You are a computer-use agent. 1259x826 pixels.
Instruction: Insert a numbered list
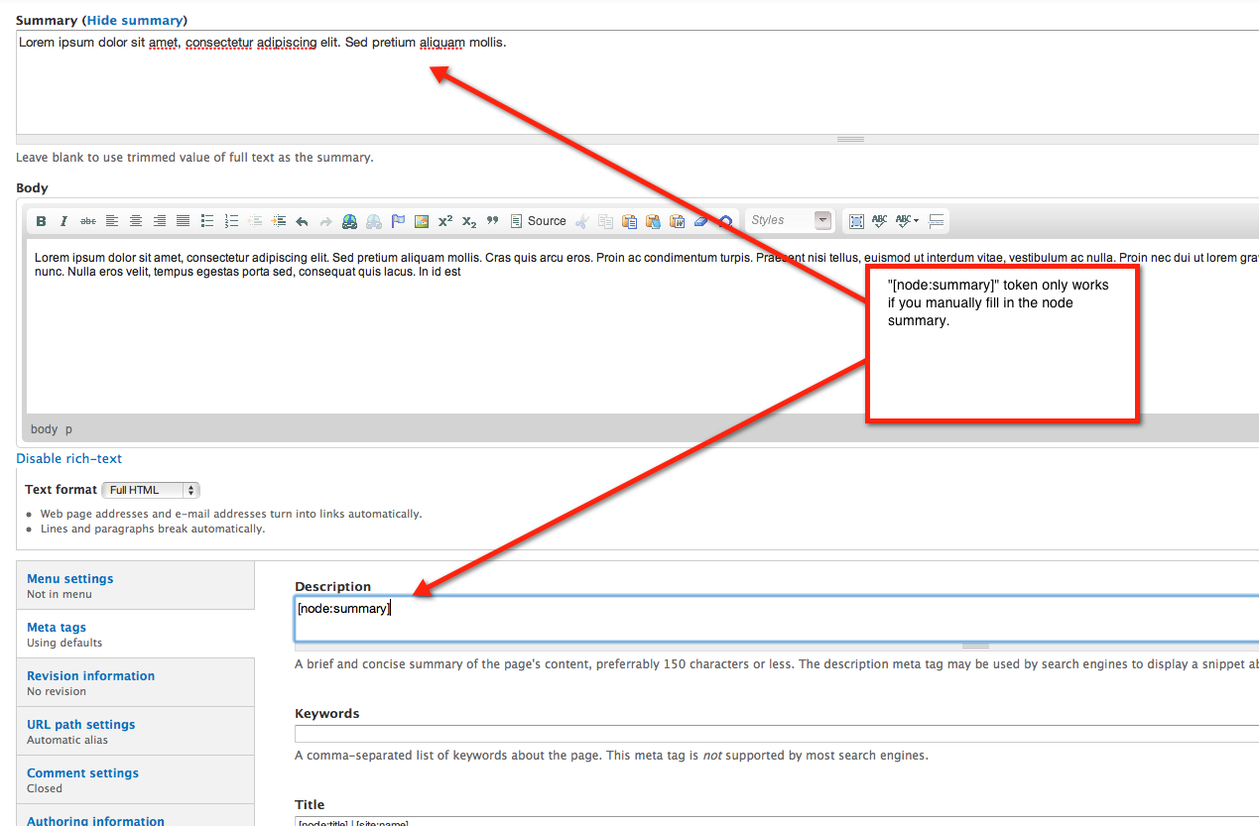(230, 220)
